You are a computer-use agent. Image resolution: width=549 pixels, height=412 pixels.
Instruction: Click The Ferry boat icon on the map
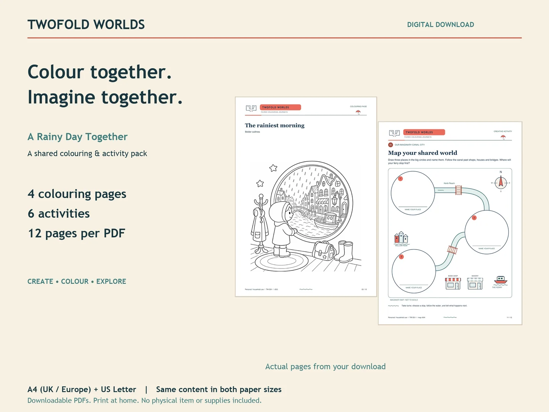[x=501, y=280]
